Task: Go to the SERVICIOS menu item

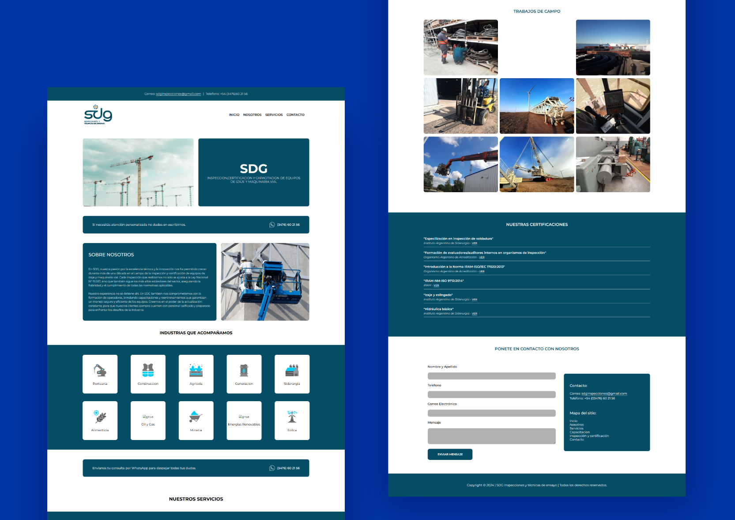Action: pos(274,115)
